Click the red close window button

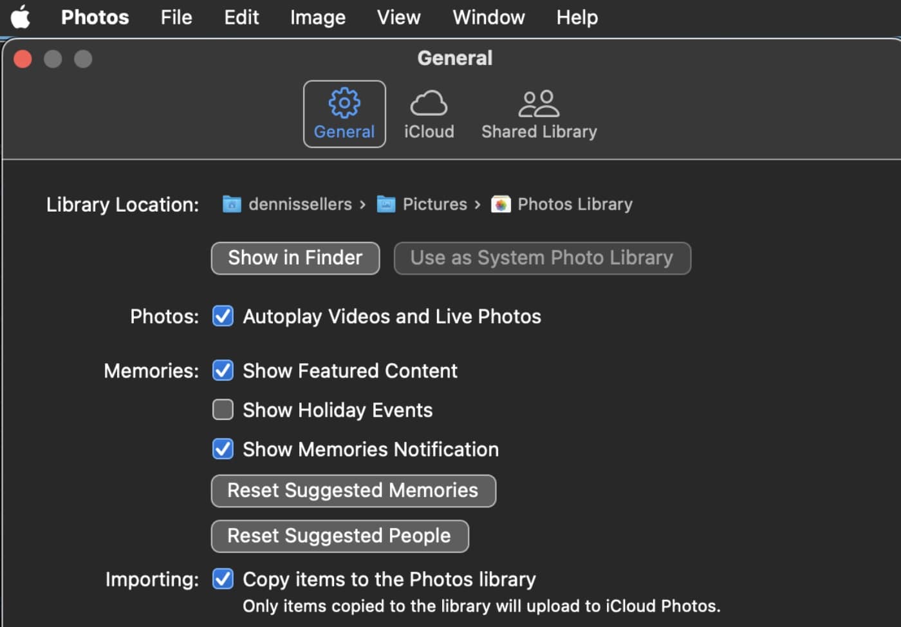23,59
